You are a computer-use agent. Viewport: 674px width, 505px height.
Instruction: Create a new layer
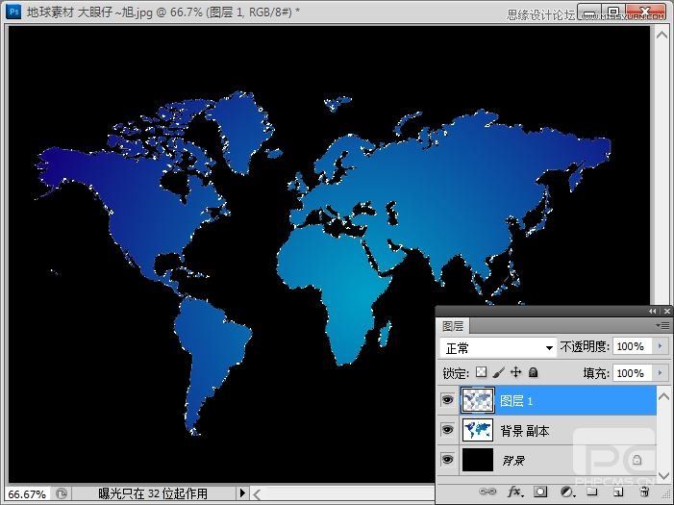618,492
